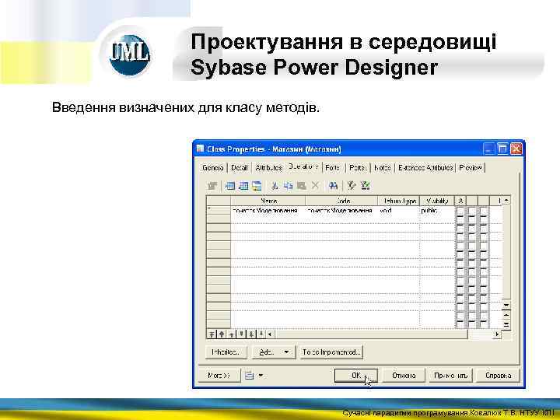The width and height of the screenshot is (560, 420).
Task: Click the Find binoculars icon
Action: pyautogui.click(x=333, y=185)
